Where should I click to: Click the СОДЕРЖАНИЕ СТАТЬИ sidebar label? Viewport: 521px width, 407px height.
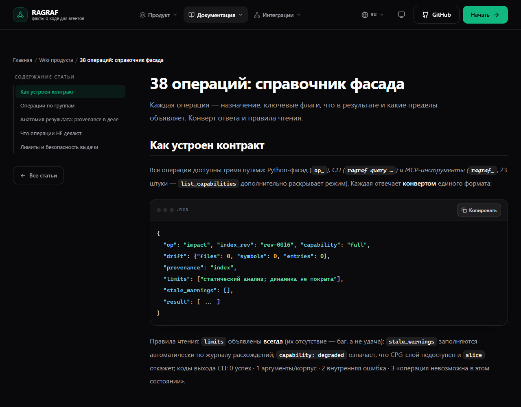click(44, 77)
